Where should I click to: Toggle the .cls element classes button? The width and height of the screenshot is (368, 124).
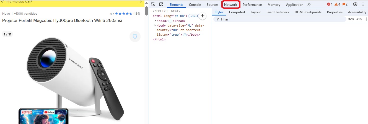[359, 19]
